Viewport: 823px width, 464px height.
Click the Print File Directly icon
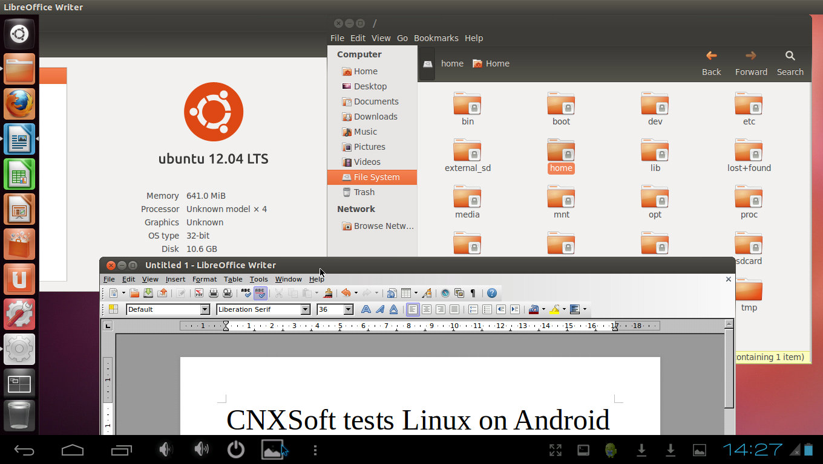tap(213, 293)
